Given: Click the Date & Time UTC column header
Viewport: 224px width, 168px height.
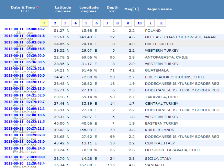Looking at the screenshot, I should [x=25, y=9].
